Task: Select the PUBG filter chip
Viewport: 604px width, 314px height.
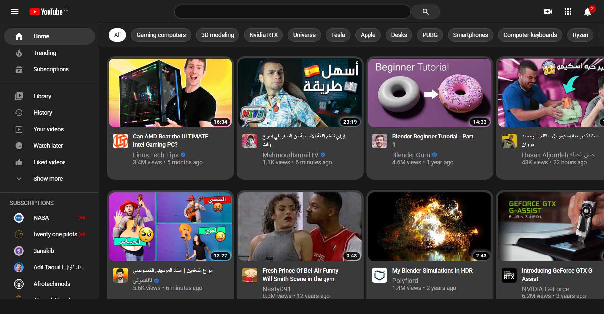Action: (x=430, y=35)
